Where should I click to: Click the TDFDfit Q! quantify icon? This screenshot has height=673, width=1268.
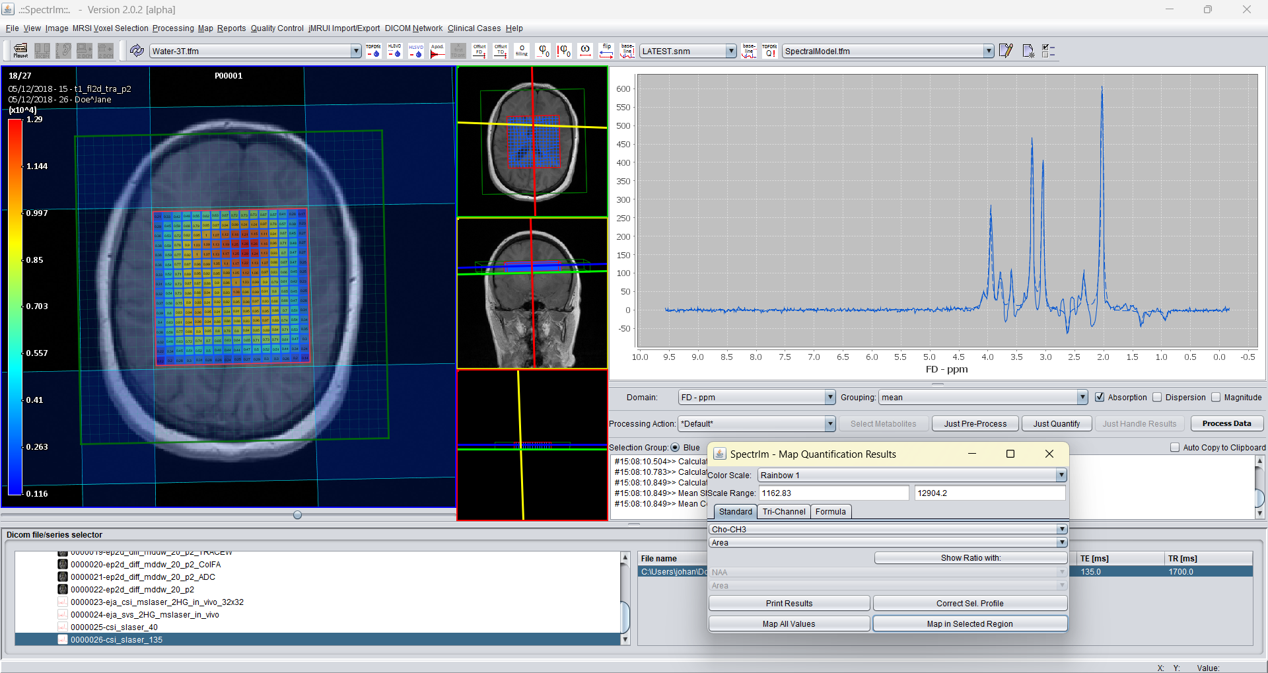click(x=769, y=51)
